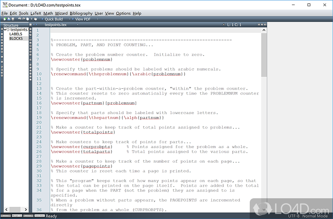The height and width of the screenshot is (219, 333).
Task: Click the first bookmark jump icon in editor header
Action: 259,24
